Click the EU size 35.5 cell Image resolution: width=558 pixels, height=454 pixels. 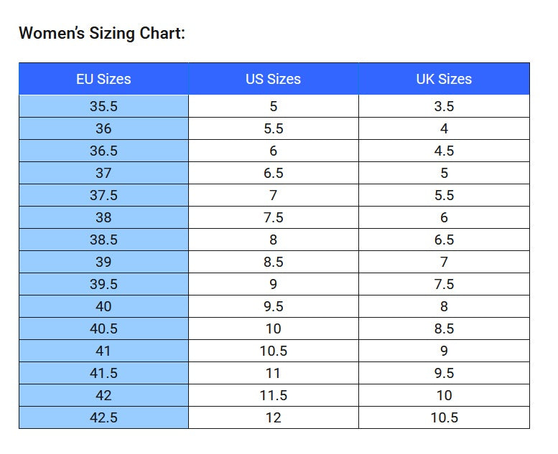[103, 106]
